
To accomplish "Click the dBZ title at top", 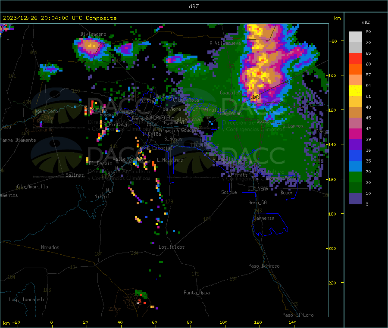I will point(194,6).
